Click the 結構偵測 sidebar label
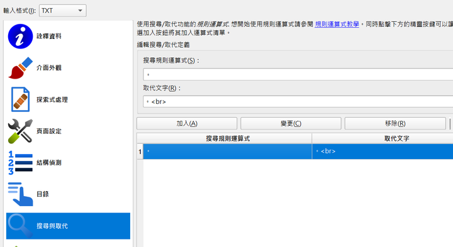This screenshot has width=453, height=247. coord(49,163)
